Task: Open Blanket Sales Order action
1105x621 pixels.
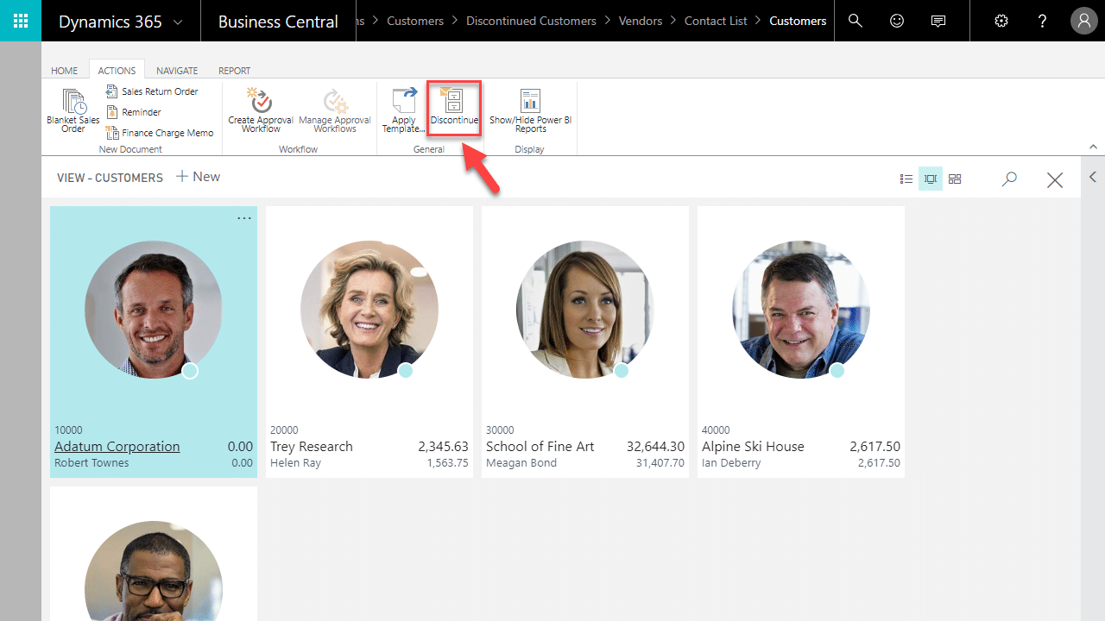Action: 73,103
